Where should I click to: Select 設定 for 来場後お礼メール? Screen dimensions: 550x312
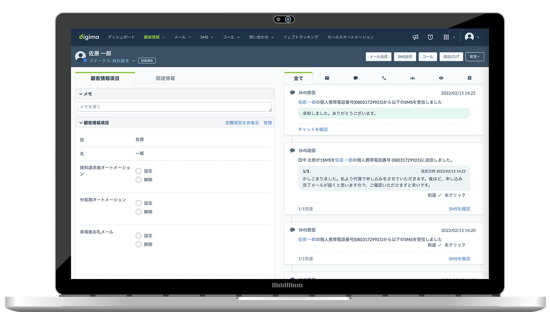click(x=139, y=235)
